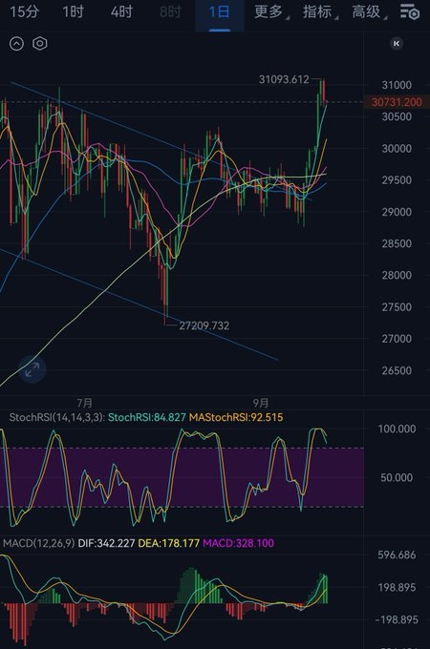The image size is (430, 649).
Task: Click the 50.000 StochRSI axis label
Action: tap(397, 477)
